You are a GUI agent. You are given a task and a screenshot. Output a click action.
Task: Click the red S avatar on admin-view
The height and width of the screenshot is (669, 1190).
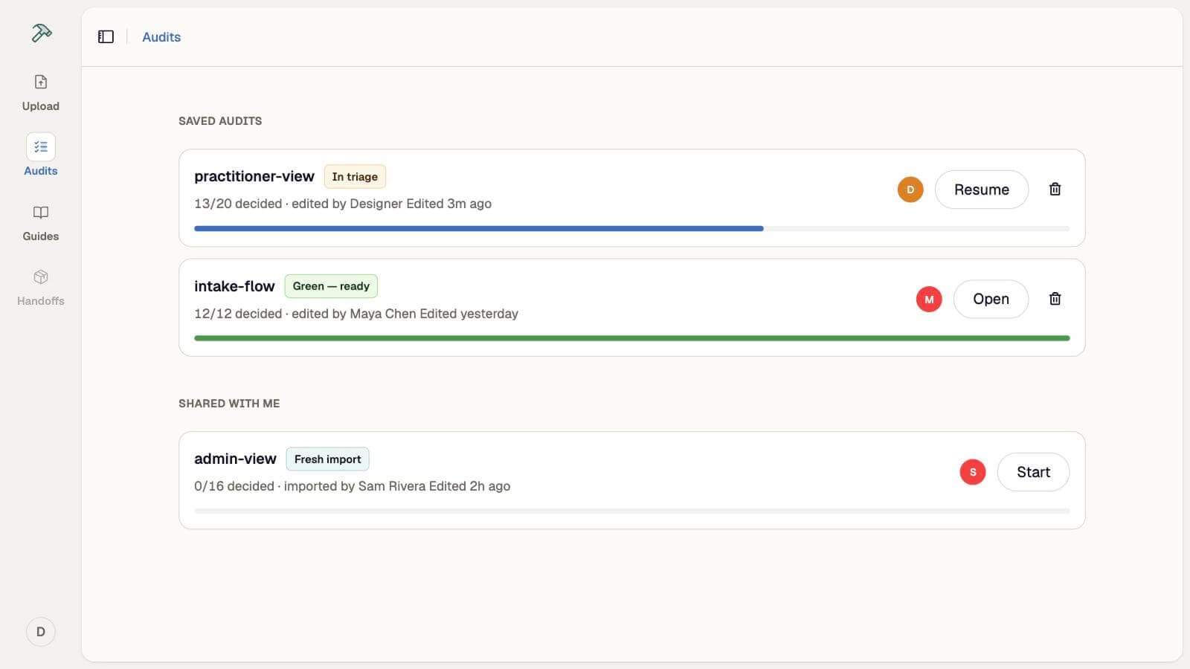pos(973,472)
